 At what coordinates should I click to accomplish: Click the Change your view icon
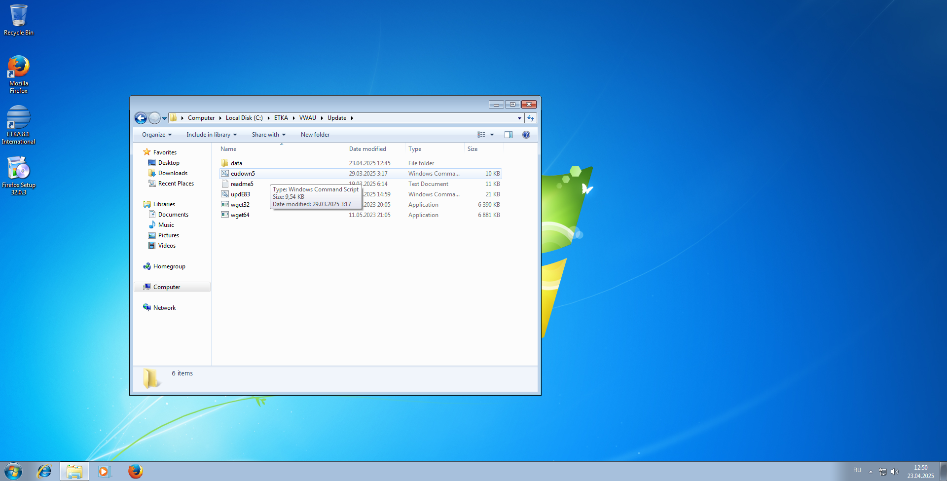(481, 135)
